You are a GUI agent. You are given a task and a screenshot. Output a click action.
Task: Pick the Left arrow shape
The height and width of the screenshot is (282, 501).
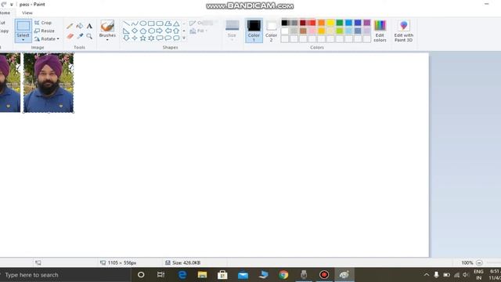click(x=168, y=31)
